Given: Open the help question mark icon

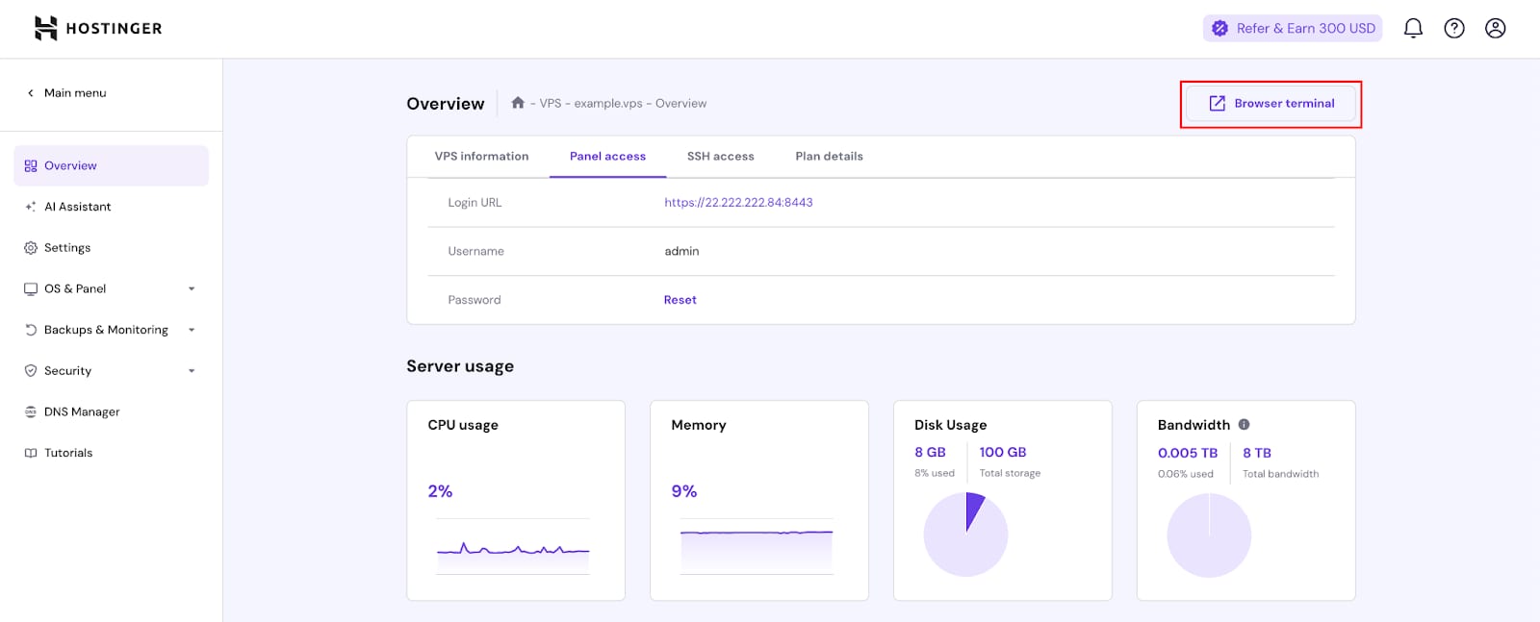Looking at the screenshot, I should (x=1454, y=28).
